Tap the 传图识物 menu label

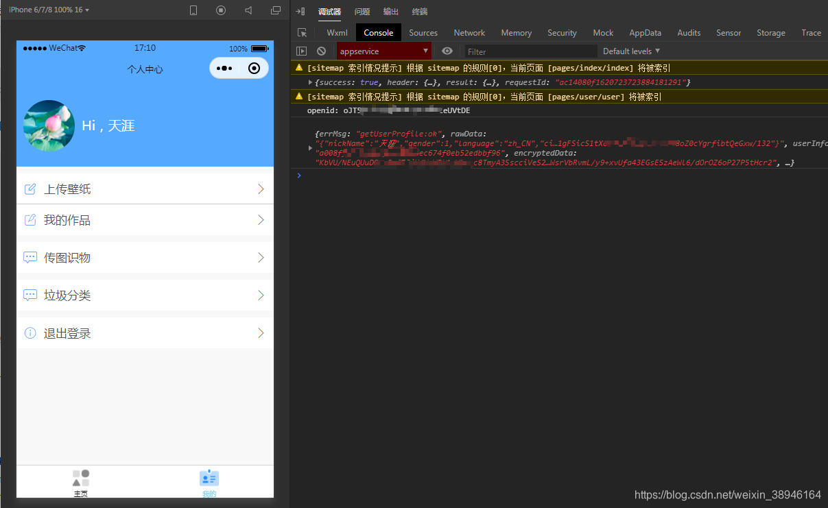[x=67, y=258]
